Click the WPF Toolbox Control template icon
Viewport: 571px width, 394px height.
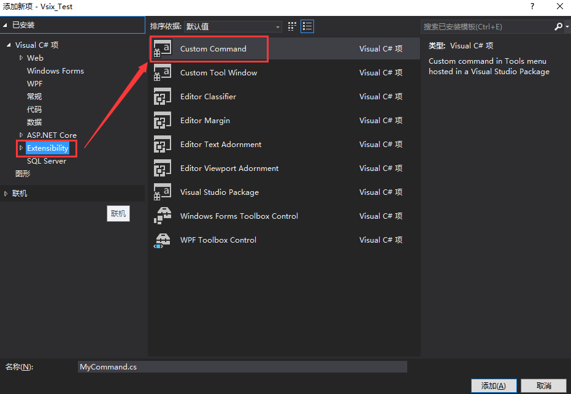[163, 240]
